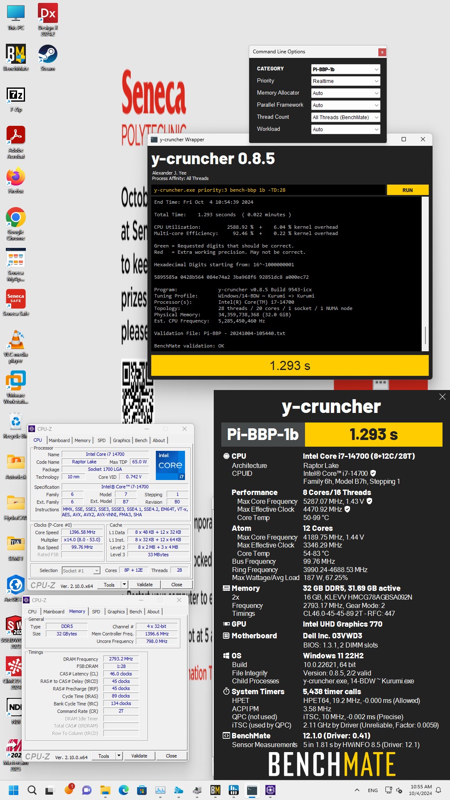The image size is (450, 800).
Task: Switch to the Bench tab in the CPU-Z CPU window
Action: click(141, 440)
